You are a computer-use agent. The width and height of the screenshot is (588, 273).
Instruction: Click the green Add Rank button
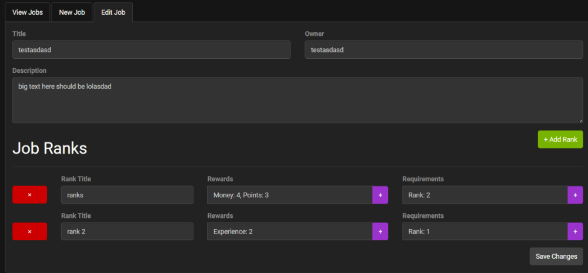560,139
